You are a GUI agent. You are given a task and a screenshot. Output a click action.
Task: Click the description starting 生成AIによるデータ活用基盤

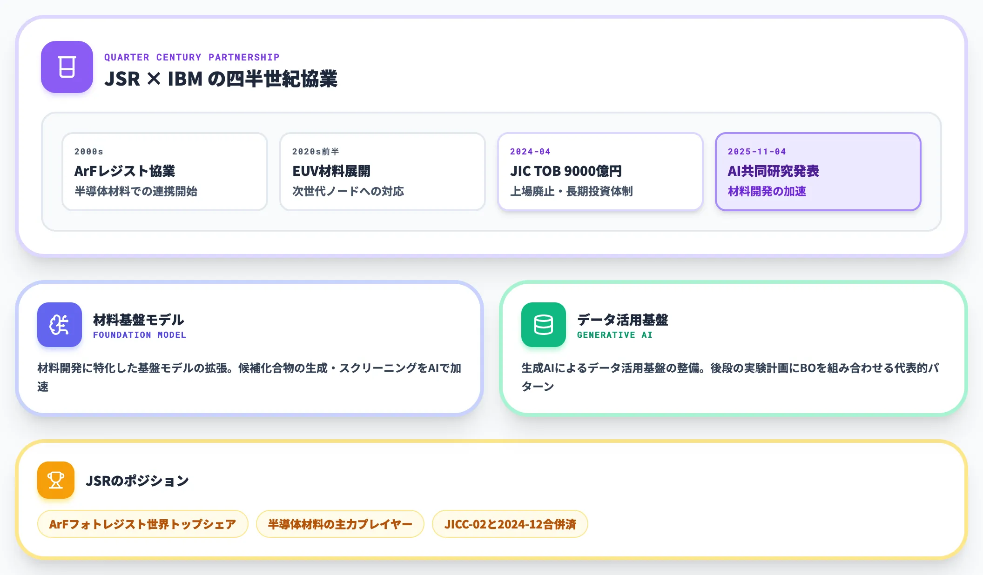pyautogui.click(x=730, y=377)
